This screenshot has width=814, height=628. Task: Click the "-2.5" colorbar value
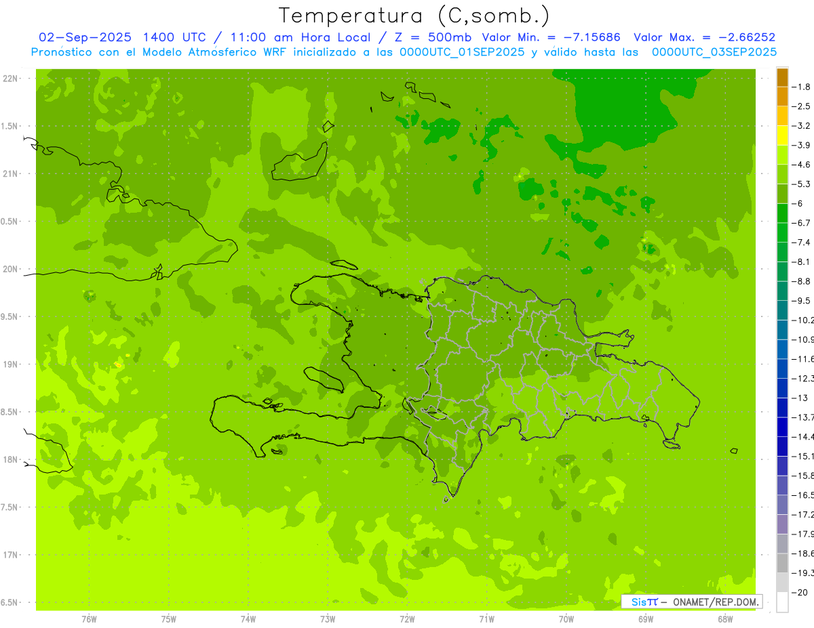click(x=801, y=106)
